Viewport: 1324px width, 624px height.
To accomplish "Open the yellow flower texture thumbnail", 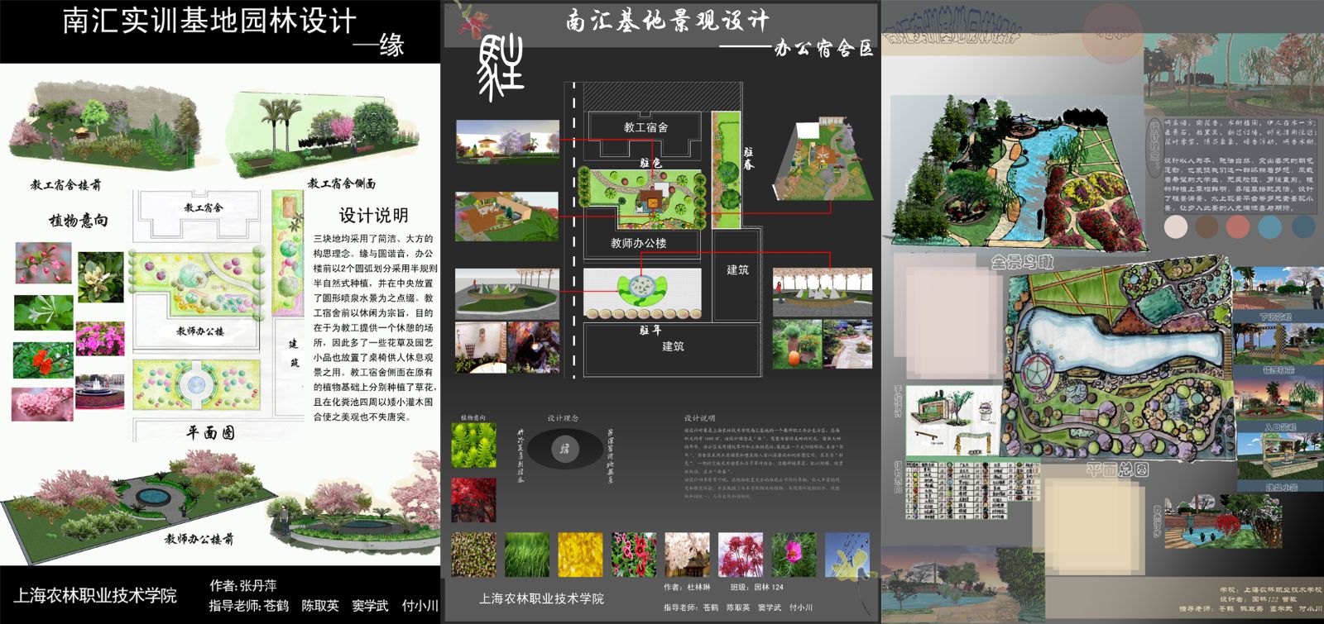I will tap(580, 555).
